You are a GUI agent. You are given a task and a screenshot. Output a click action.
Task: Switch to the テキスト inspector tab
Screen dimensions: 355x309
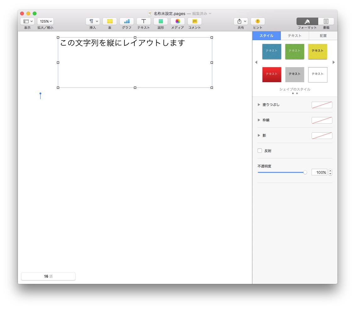tap(295, 36)
